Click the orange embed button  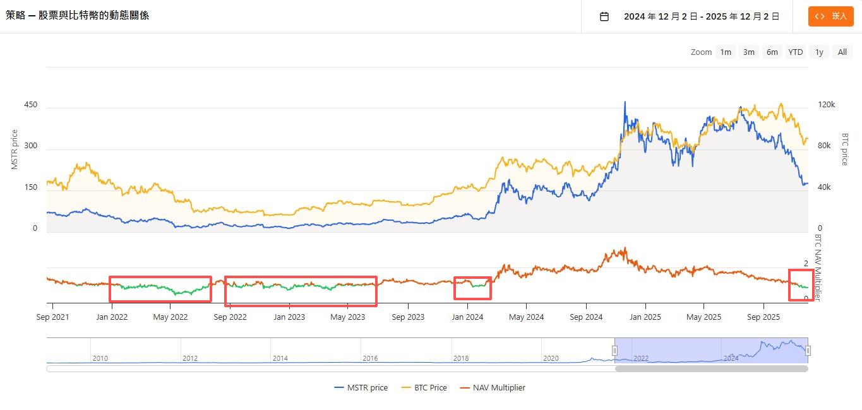click(831, 16)
